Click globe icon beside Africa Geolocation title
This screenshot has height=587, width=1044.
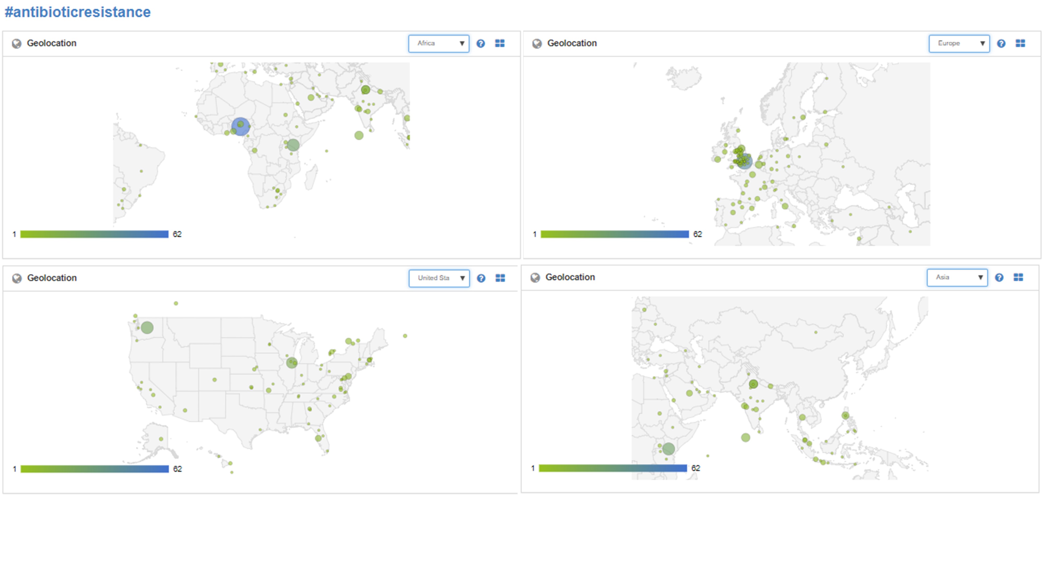click(17, 43)
